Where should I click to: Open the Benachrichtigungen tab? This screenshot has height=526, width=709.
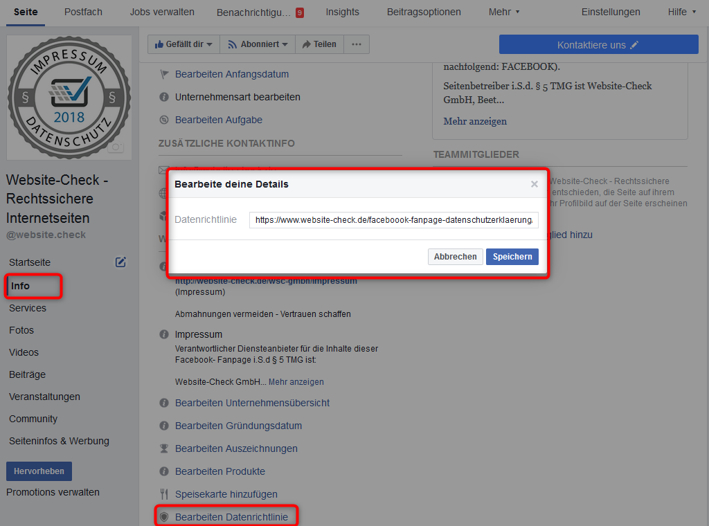253,12
